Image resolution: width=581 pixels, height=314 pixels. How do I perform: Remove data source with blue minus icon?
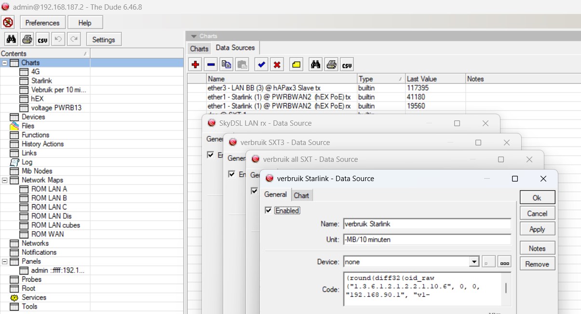pyautogui.click(x=211, y=65)
